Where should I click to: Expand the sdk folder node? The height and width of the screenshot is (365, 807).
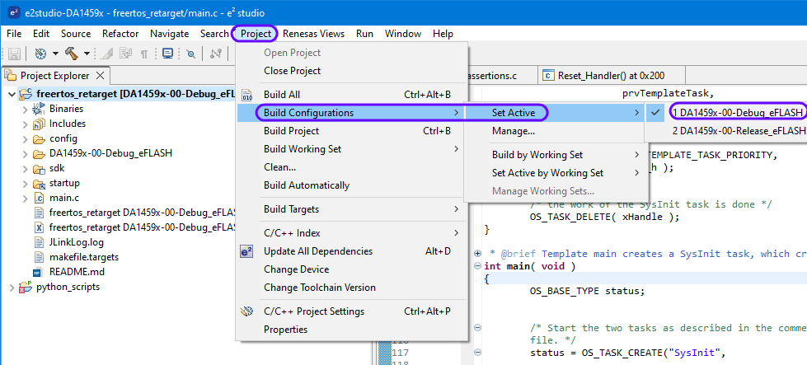click(x=25, y=169)
